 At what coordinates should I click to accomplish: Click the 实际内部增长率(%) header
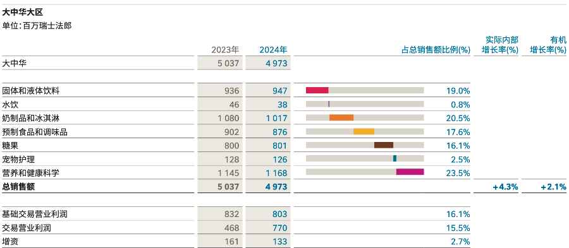point(499,45)
